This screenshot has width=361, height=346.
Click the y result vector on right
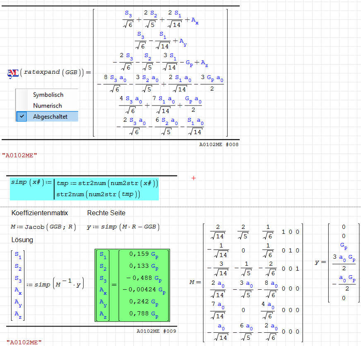click(x=343, y=262)
